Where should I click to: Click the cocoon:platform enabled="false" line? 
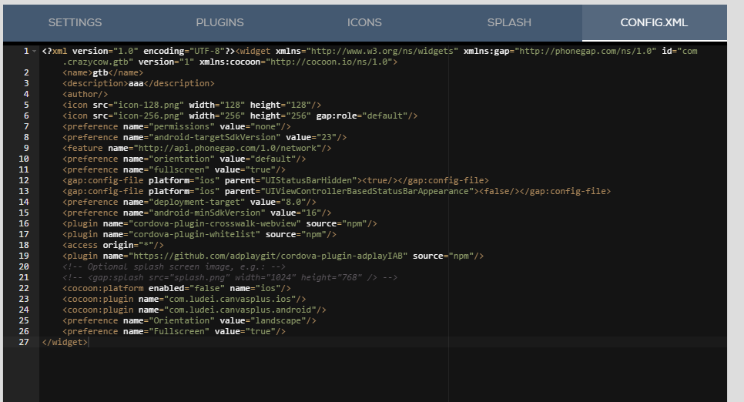pos(176,289)
